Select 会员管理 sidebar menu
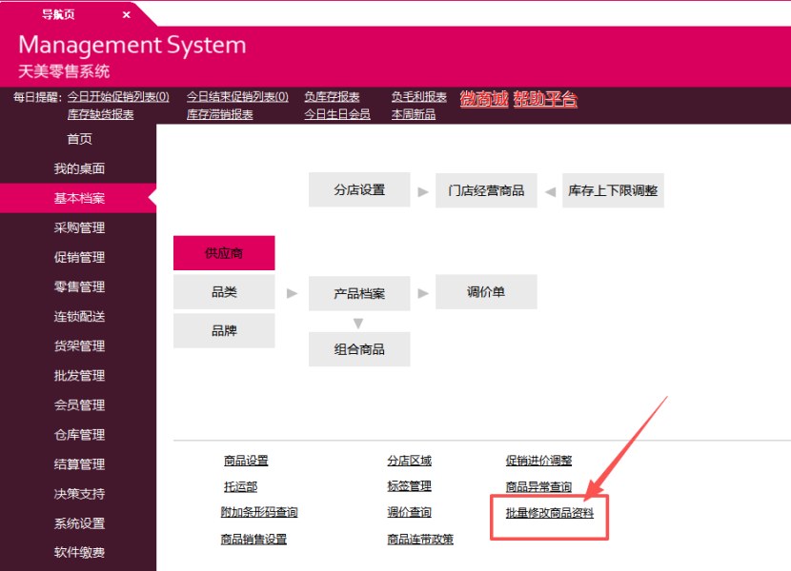Screen dimensions: 791x571 pos(79,405)
